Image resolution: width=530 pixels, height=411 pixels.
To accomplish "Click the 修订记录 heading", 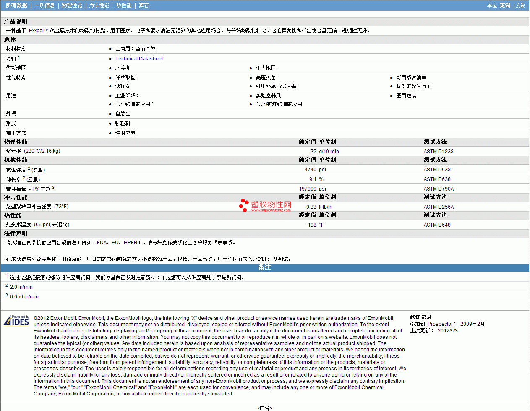I will (x=420, y=317).
